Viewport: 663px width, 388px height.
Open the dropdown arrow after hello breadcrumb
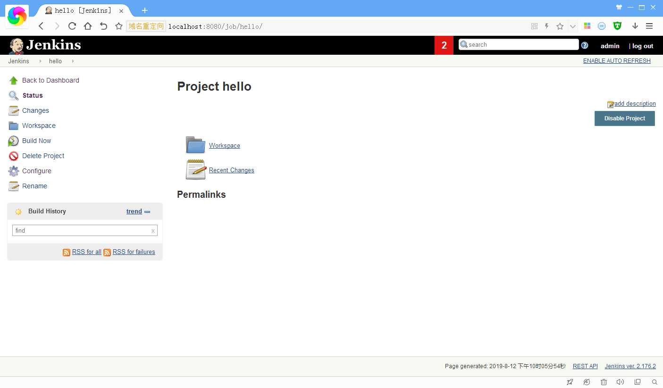pyautogui.click(x=73, y=61)
